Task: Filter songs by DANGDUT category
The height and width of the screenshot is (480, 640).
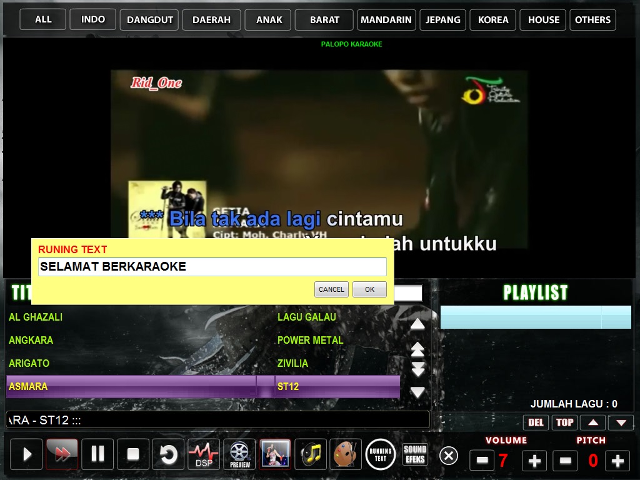Action: [x=150, y=19]
